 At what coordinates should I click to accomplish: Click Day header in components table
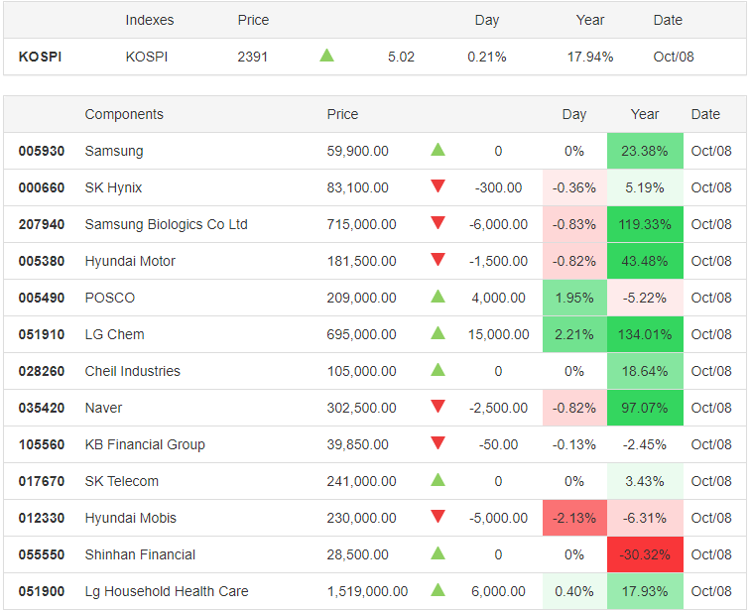pos(574,114)
